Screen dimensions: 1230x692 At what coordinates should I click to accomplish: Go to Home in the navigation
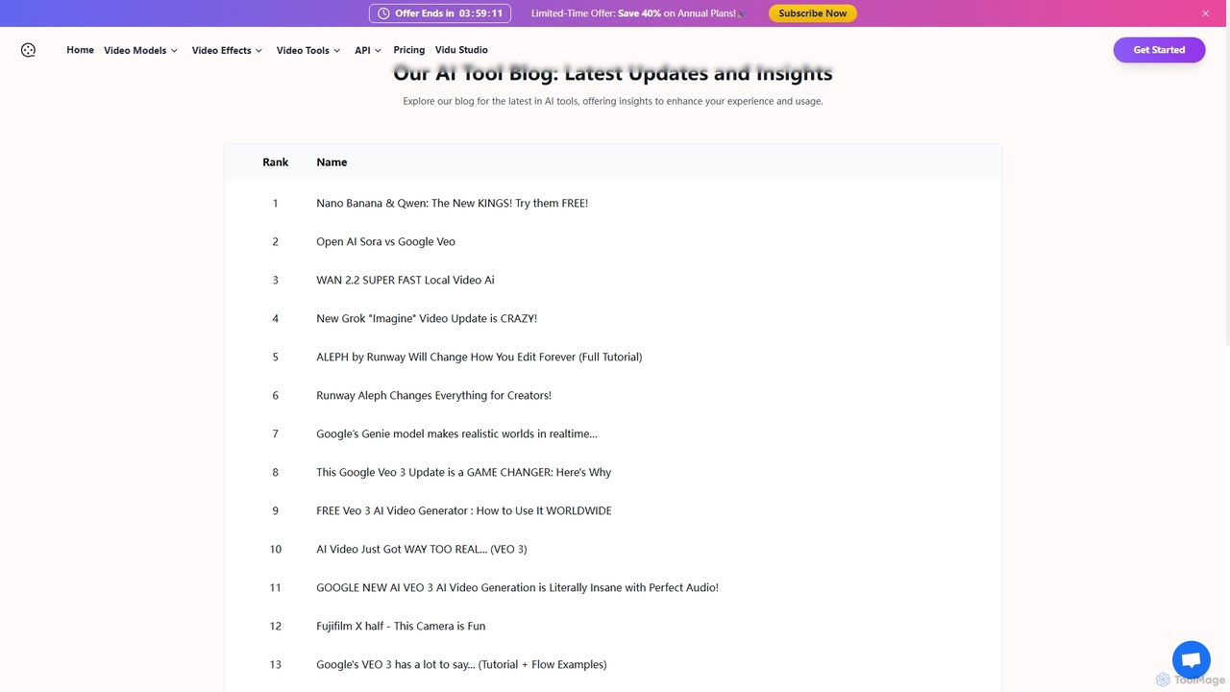click(80, 50)
